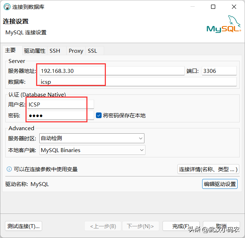
Task: Select the 密码 password field
Action: 61,116
